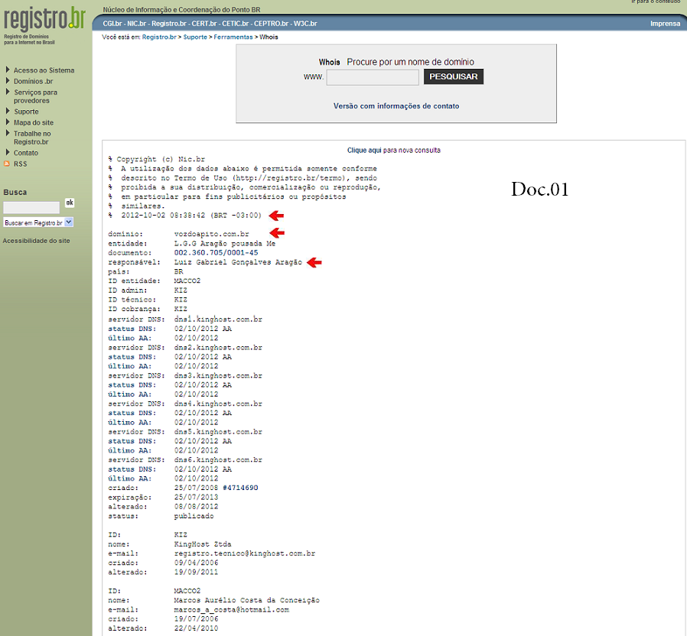Screen dimensions: 687x636
Task: Click the CGI.br top link
Action: pyautogui.click(x=112, y=24)
